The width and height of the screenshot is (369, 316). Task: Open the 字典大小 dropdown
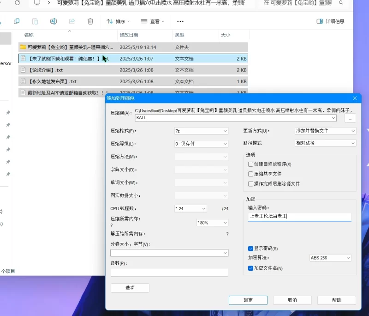201,170
